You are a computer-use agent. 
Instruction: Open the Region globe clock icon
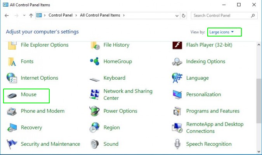(x=94, y=127)
